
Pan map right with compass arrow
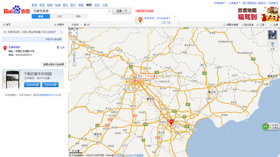(77, 33)
